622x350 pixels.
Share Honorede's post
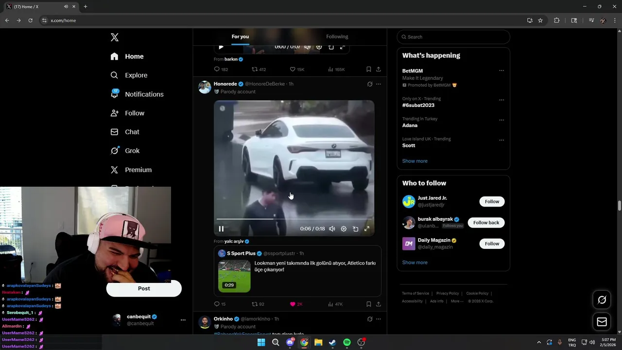coord(379,304)
